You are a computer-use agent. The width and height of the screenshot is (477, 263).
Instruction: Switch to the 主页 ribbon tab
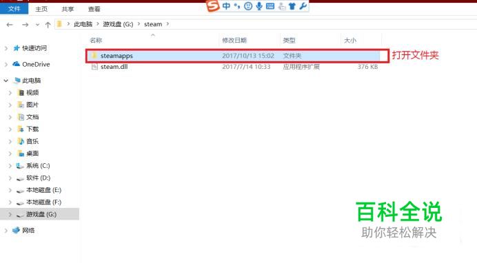[41, 9]
